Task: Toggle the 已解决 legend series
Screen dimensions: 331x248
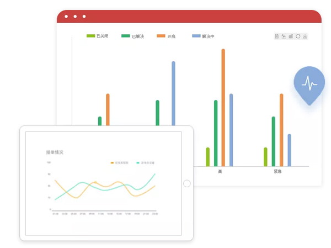Action: [x=132, y=36]
